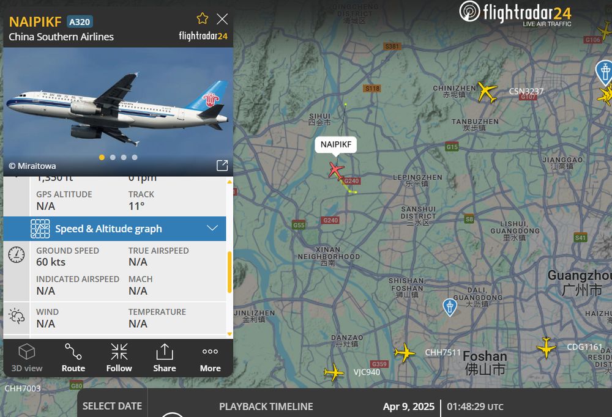The height and width of the screenshot is (417, 612).
Task: Open the SELECT DATE picker
Action: coord(113,406)
